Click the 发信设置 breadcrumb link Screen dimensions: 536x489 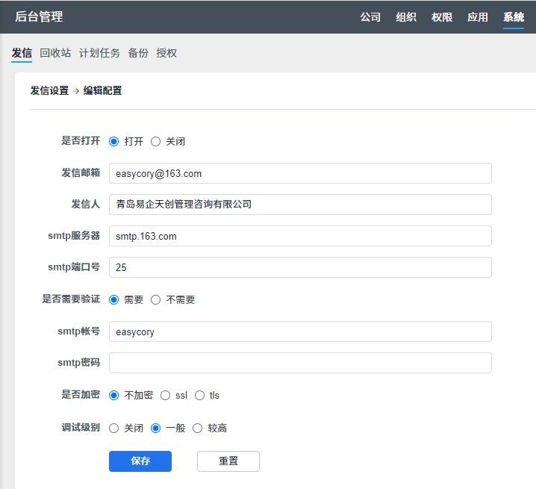coord(49,90)
